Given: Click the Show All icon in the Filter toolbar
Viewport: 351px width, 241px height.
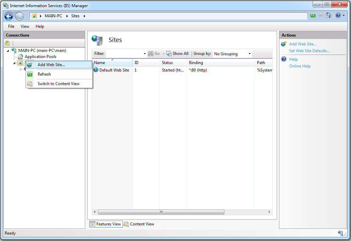Looking at the screenshot, I should (169, 53).
